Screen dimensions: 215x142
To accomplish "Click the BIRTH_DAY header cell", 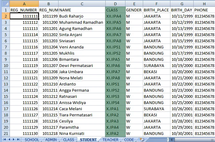I will coord(182,10).
